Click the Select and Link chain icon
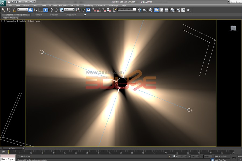242x161 pixels. coord(3,10)
